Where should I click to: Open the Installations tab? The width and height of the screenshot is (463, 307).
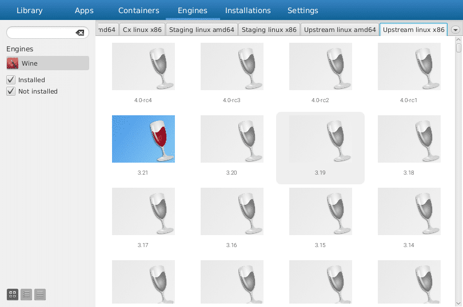click(x=248, y=11)
